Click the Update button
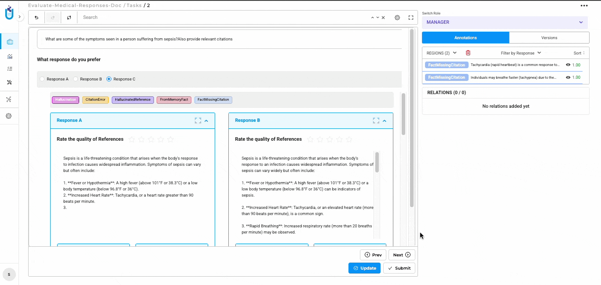601x285 pixels. click(x=364, y=268)
